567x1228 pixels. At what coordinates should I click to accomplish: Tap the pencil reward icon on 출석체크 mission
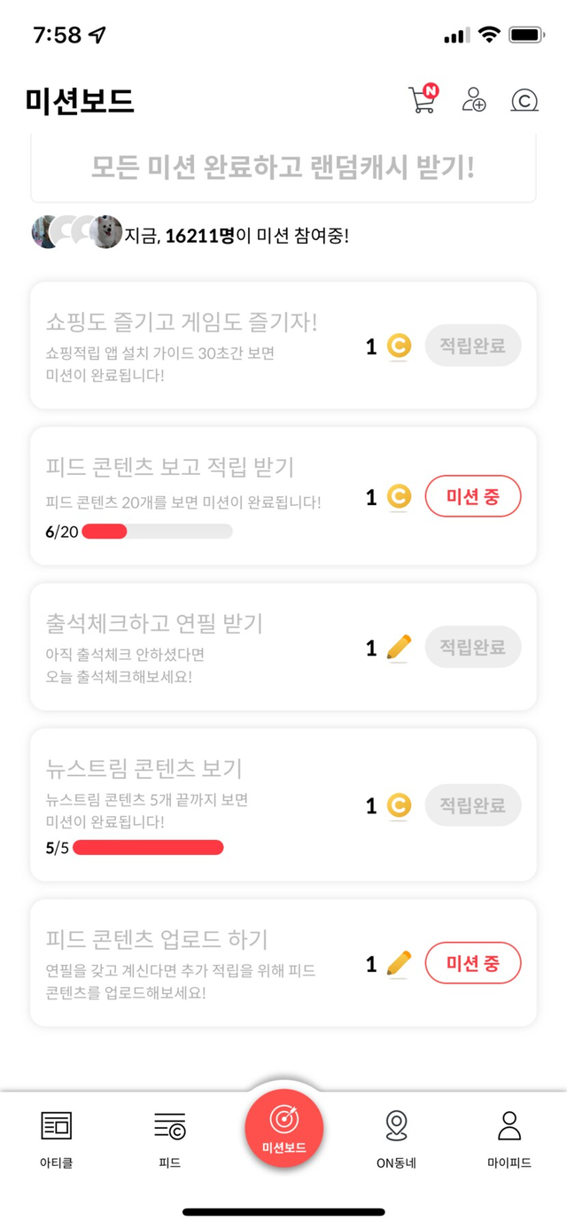(x=400, y=648)
